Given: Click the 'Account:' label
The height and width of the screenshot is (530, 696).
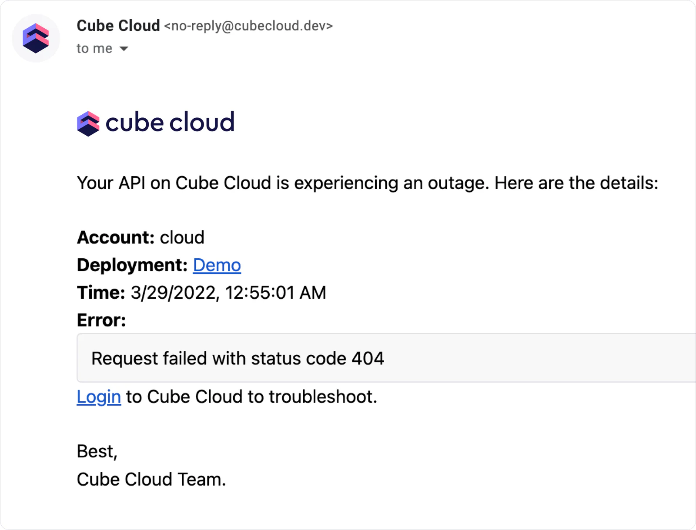Looking at the screenshot, I should coord(116,238).
